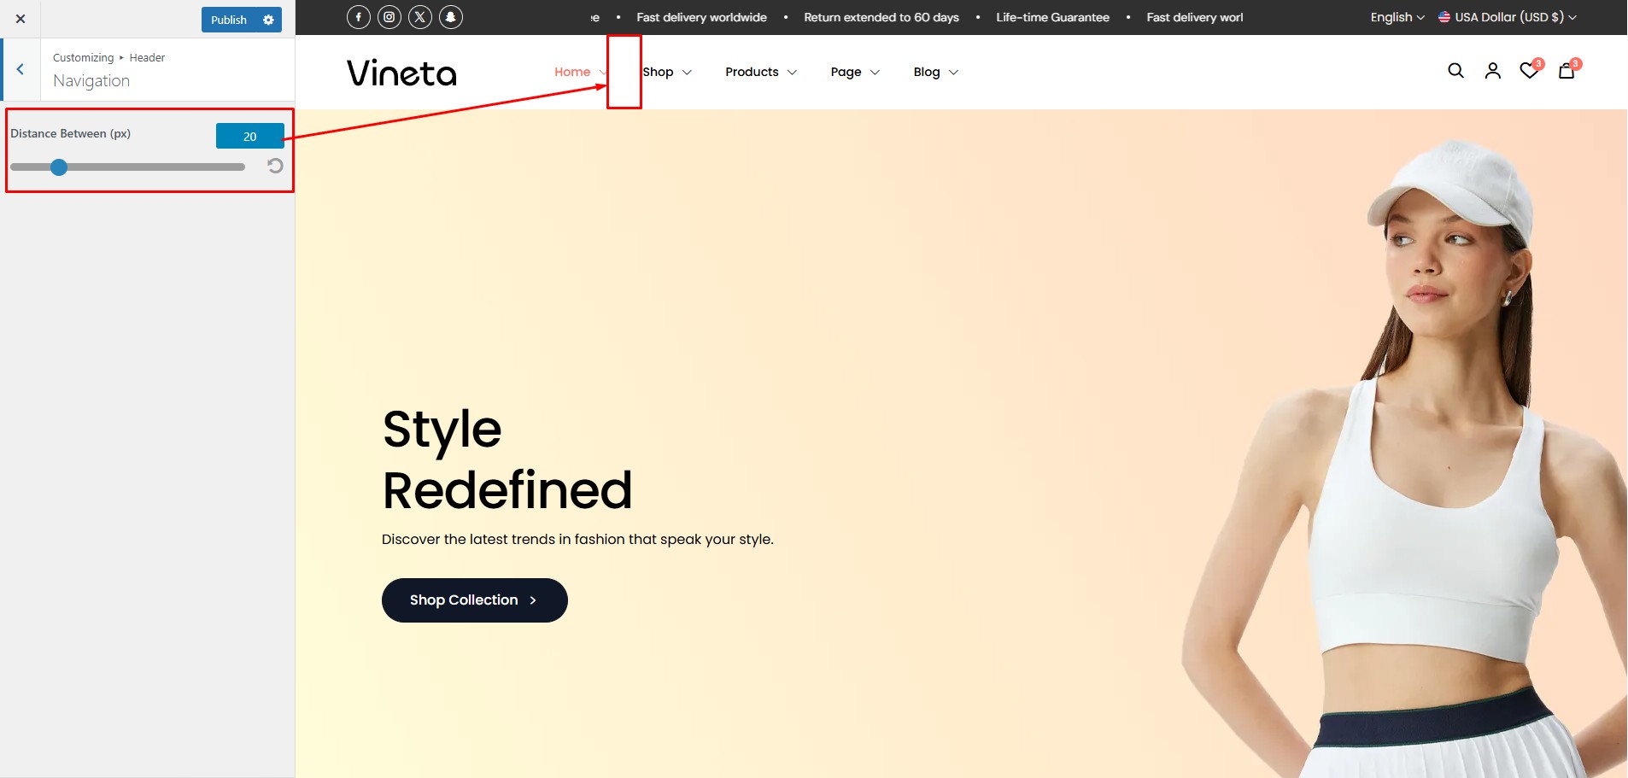This screenshot has width=1628, height=778.
Task: Click the 'Customizing' breadcrumb text
Action: pos(83,58)
